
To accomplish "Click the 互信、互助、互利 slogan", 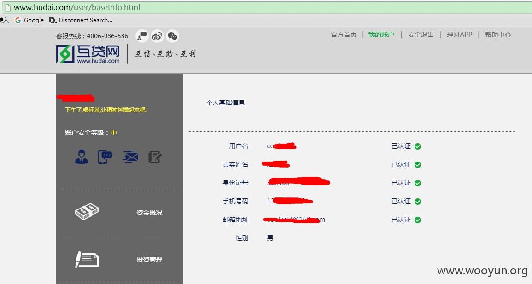I will click(x=165, y=53).
